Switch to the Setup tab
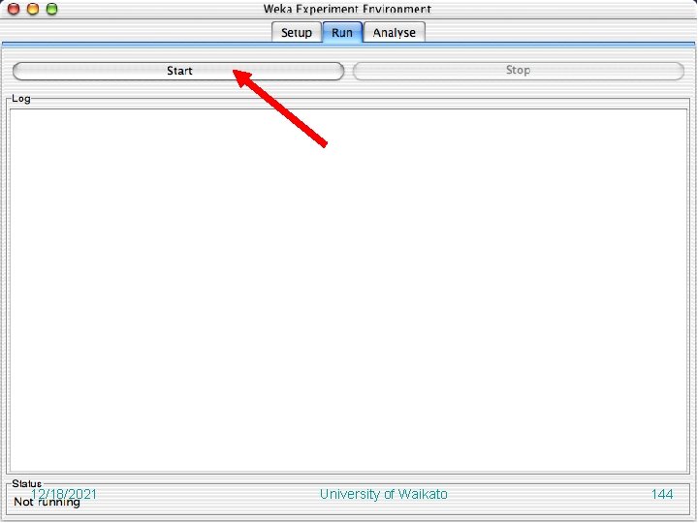Screen dimensions: 698x523 point(297,33)
